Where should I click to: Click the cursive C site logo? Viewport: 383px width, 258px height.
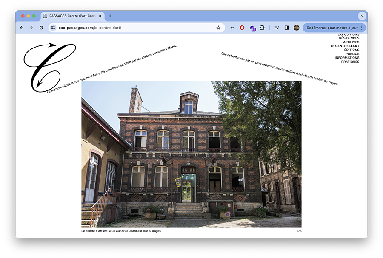click(x=50, y=67)
